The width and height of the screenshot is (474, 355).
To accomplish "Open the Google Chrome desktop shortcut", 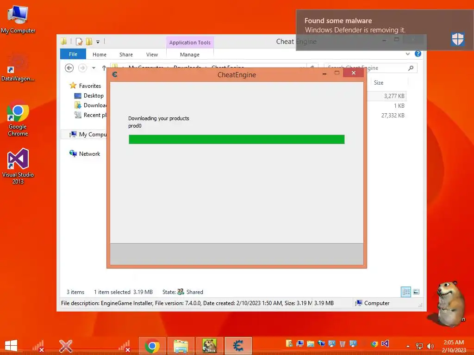I will (18, 118).
